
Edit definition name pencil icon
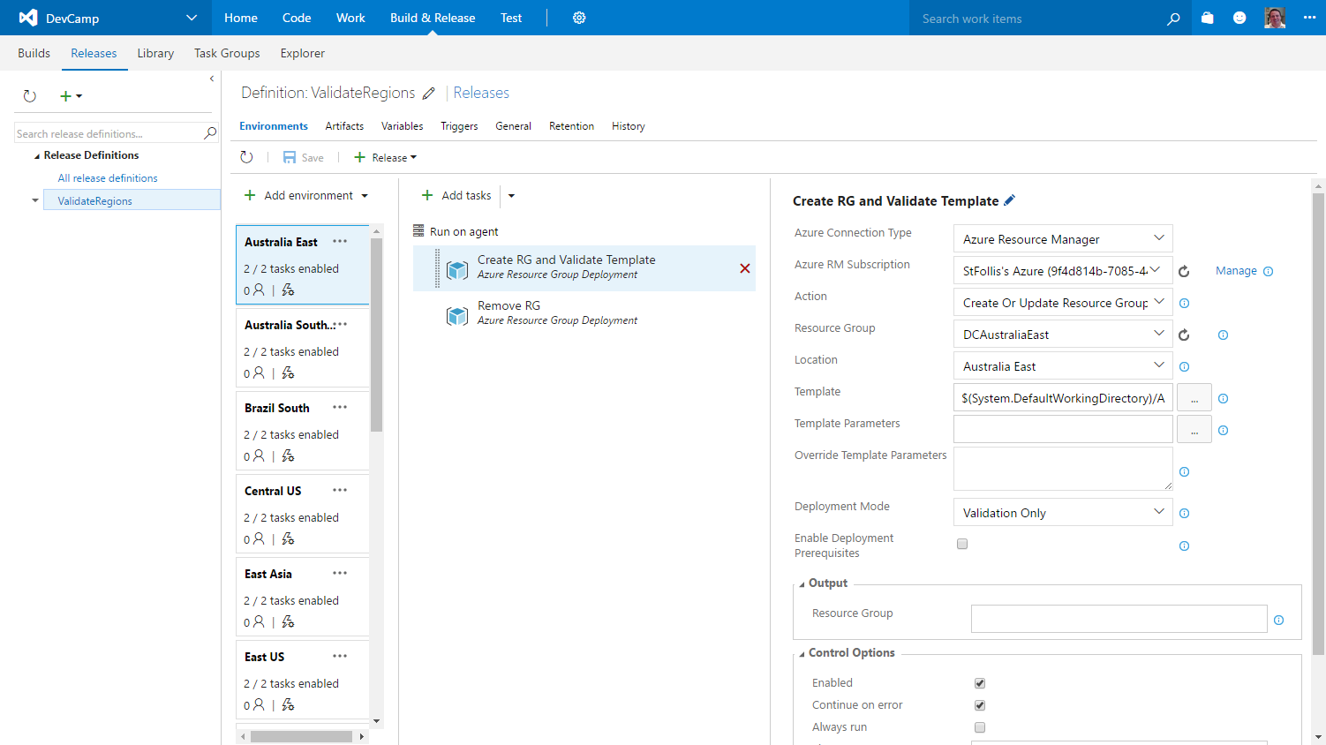(429, 94)
